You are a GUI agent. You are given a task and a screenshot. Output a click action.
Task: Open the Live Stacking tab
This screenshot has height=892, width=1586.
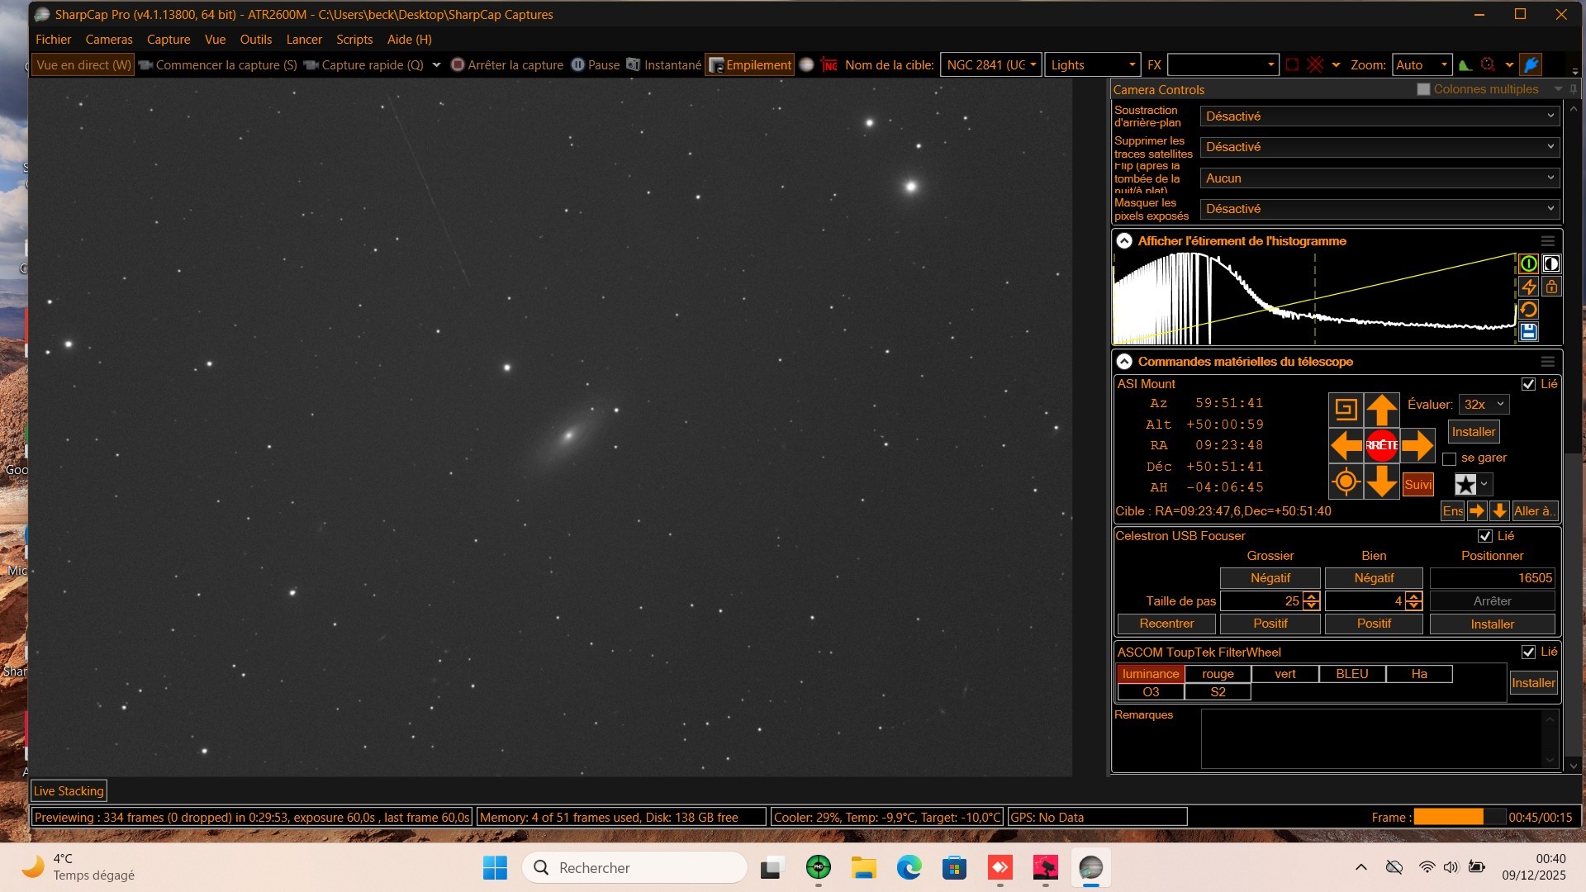[69, 791]
